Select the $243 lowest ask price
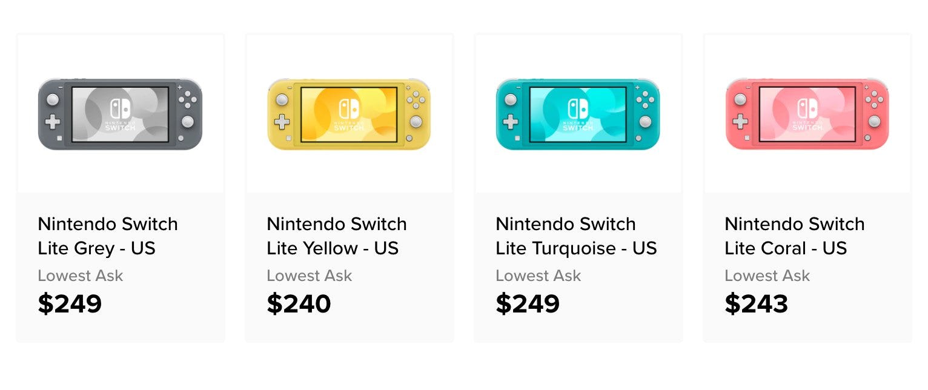 pos(756,303)
